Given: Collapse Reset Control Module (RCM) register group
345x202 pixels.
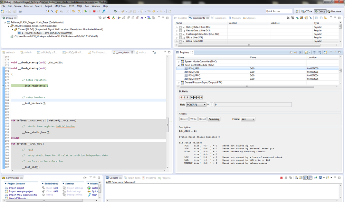Looking at the screenshot, I should coord(179,65).
